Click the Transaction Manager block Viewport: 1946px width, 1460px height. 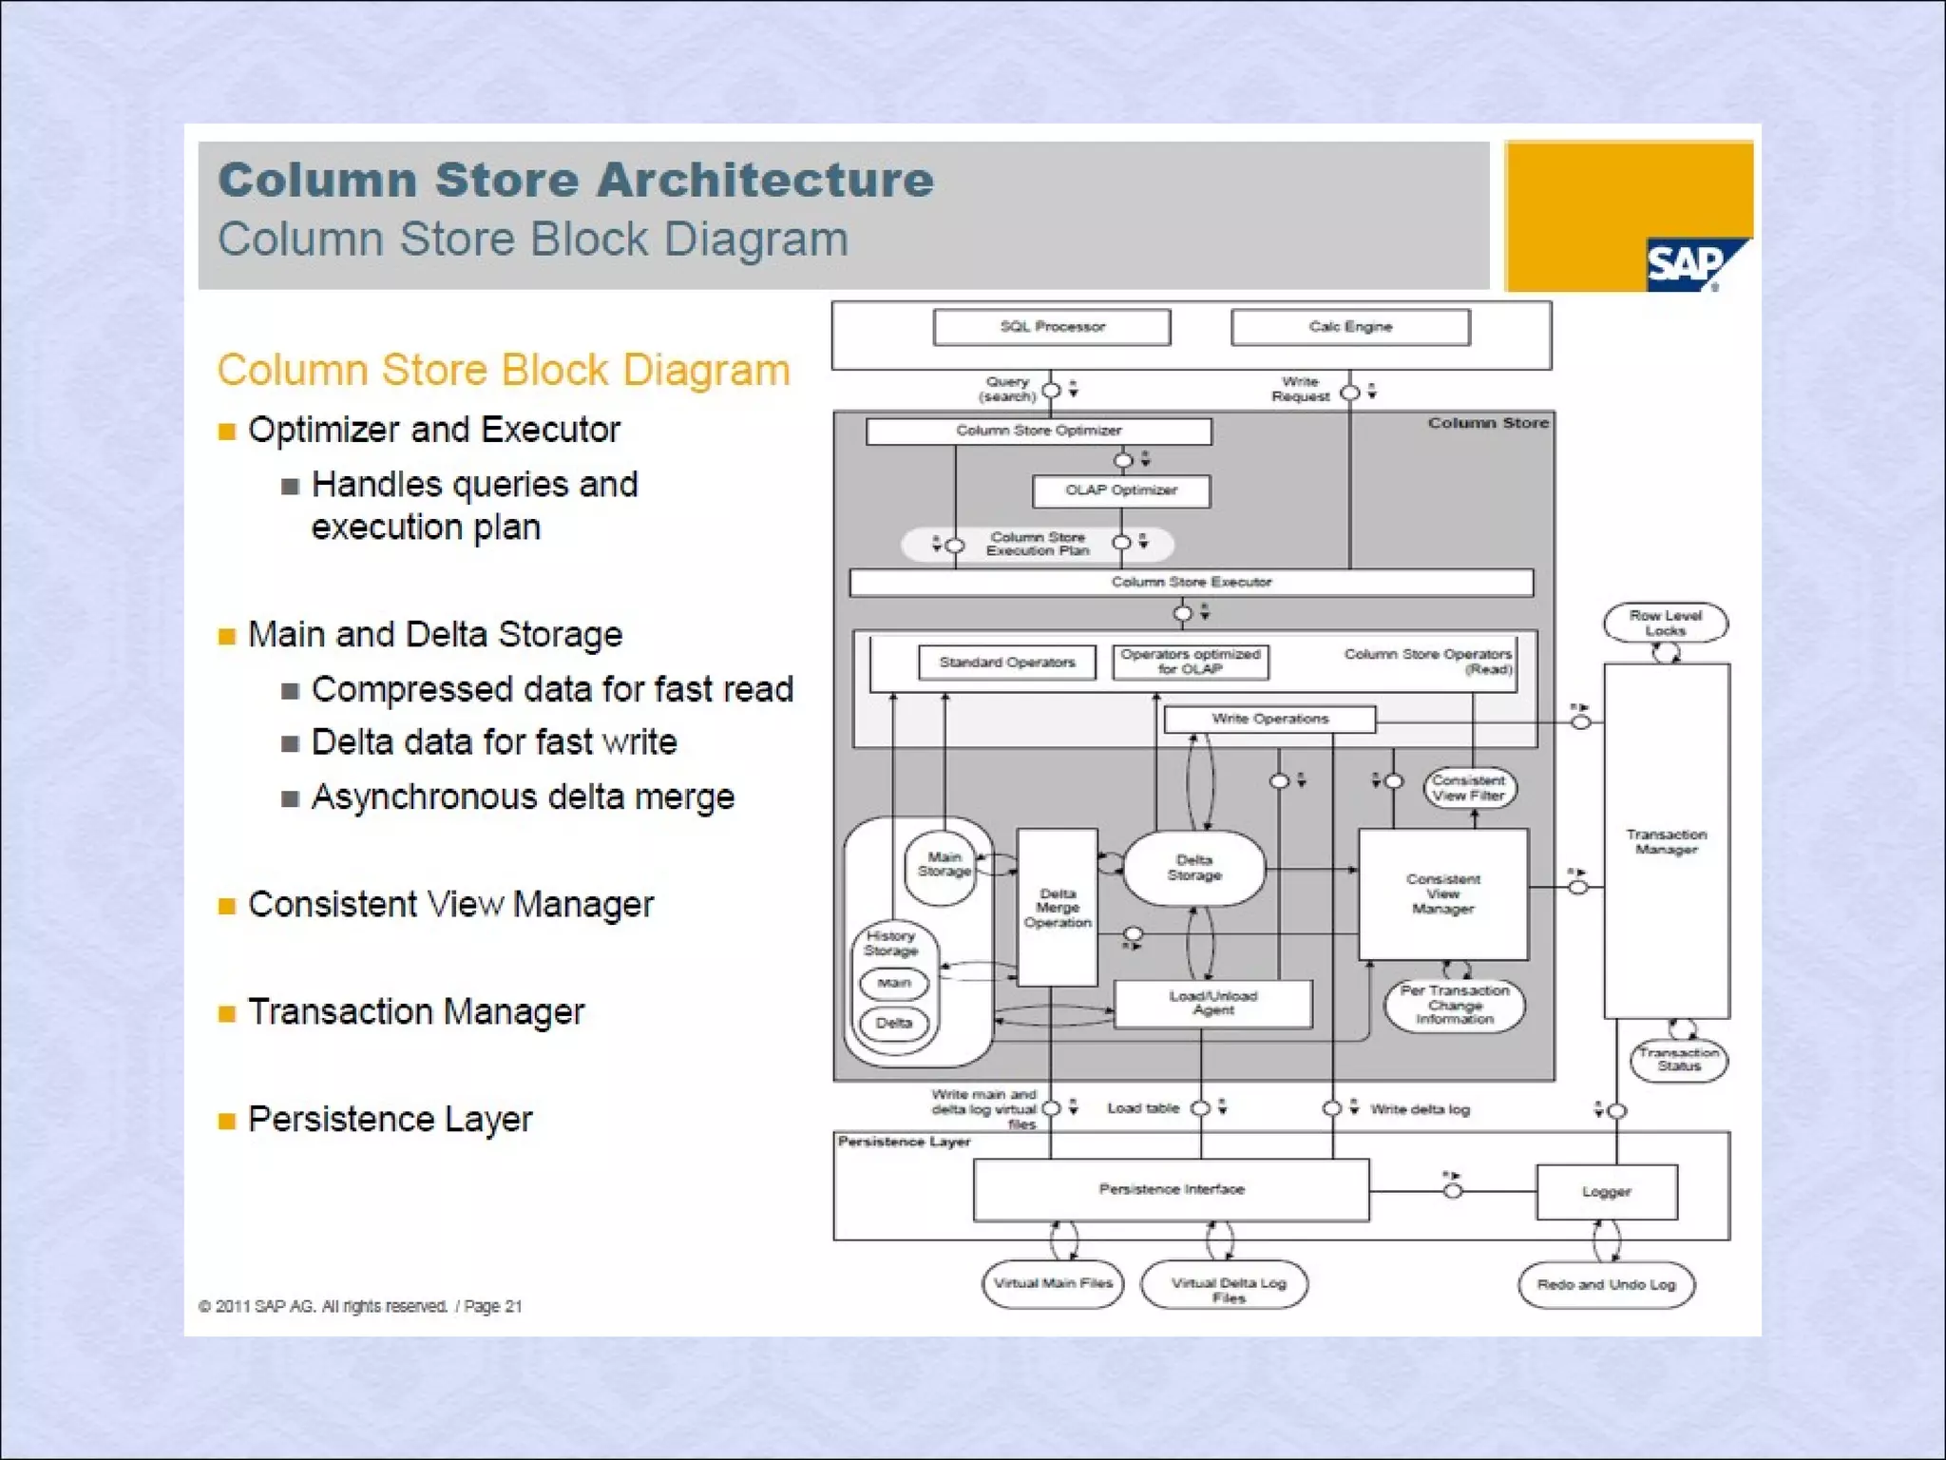pos(1666,841)
